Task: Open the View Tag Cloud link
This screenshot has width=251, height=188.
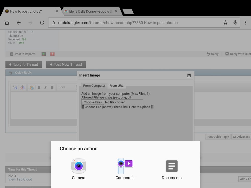Action: click(x=20, y=179)
